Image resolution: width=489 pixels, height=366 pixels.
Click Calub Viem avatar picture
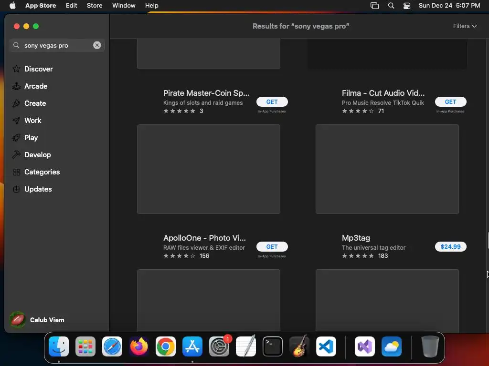coord(18,320)
